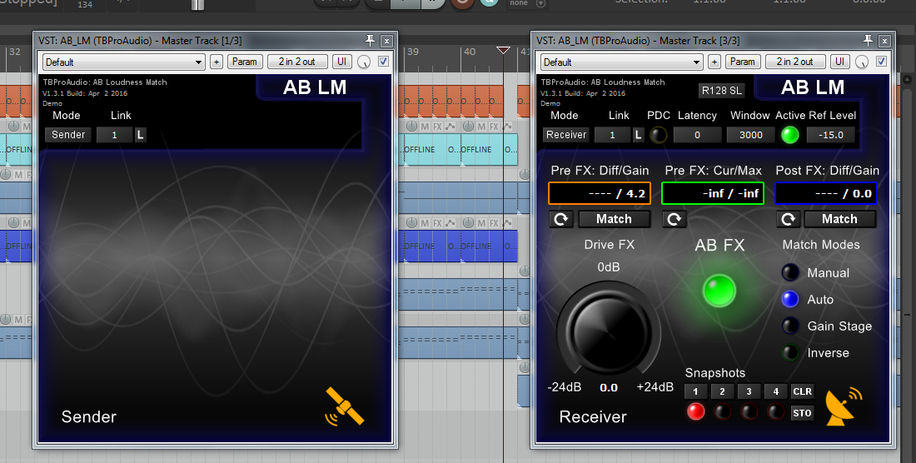916x463 pixels.
Task: Close the Master Track [3/3] FX window
Action: [x=884, y=41]
